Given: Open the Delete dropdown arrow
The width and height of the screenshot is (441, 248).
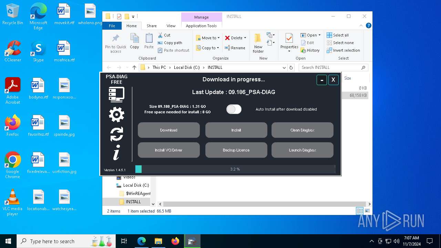Looking at the screenshot, I should (245, 38).
